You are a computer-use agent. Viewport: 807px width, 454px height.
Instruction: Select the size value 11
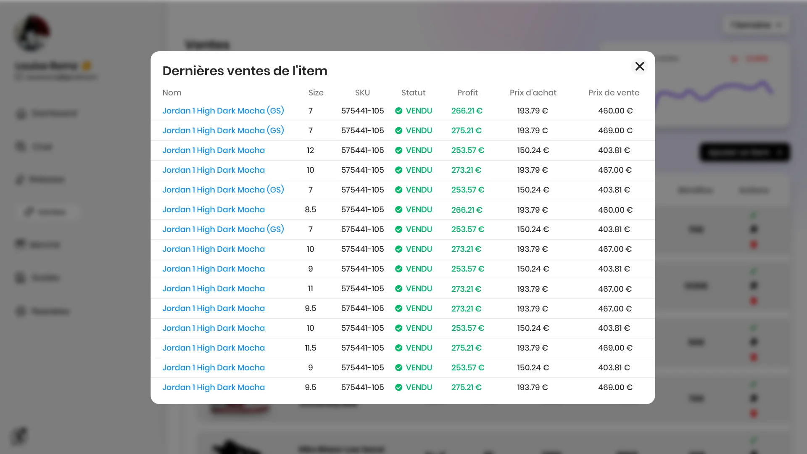(x=310, y=289)
